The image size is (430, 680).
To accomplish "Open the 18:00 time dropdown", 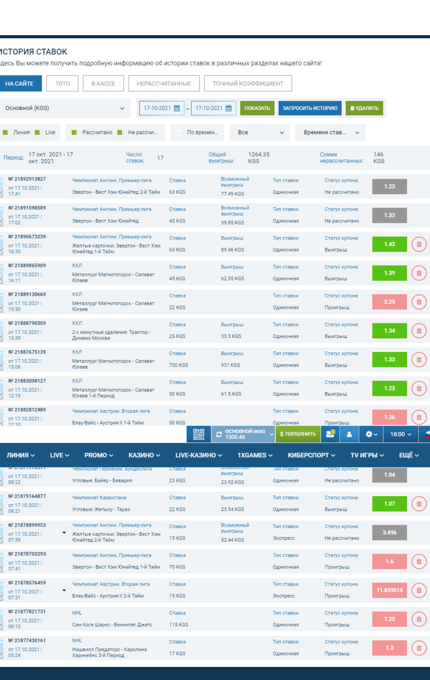I will (401, 434).
